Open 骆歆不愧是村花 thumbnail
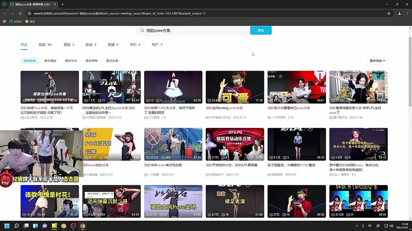 click(x=50, y=201)
